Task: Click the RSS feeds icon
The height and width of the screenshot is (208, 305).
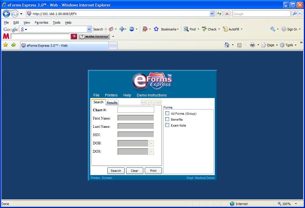Action: coord(239,45)
